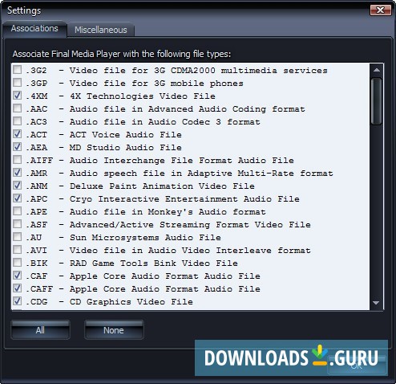Uncheck the .CDG CD Graphics checkbox
Image resolution: width=396 pixels, height=384 pixels.
point(18,301)
